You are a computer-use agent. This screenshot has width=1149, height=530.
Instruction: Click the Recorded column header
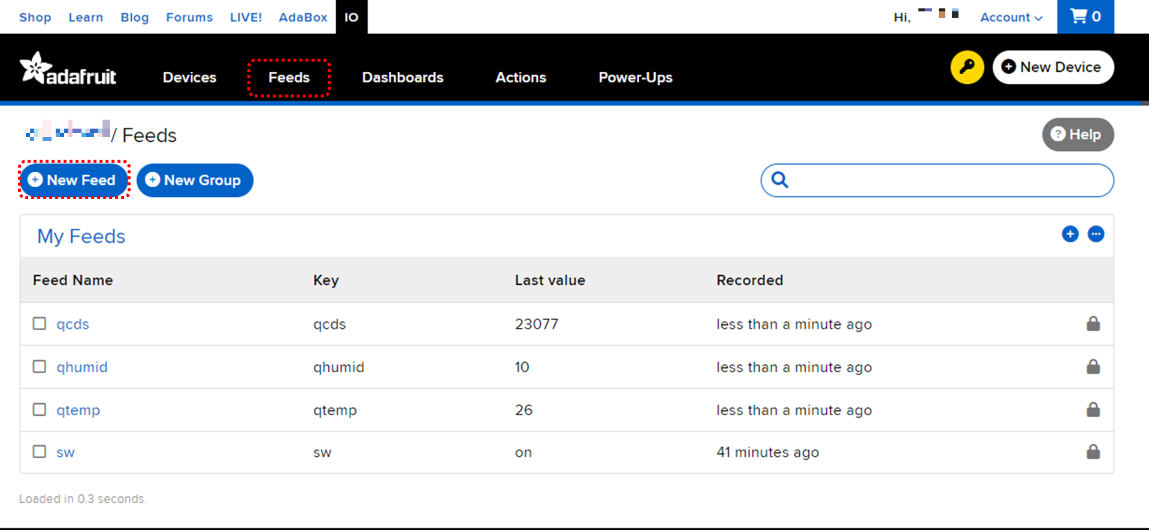click(x=749, y=280)
